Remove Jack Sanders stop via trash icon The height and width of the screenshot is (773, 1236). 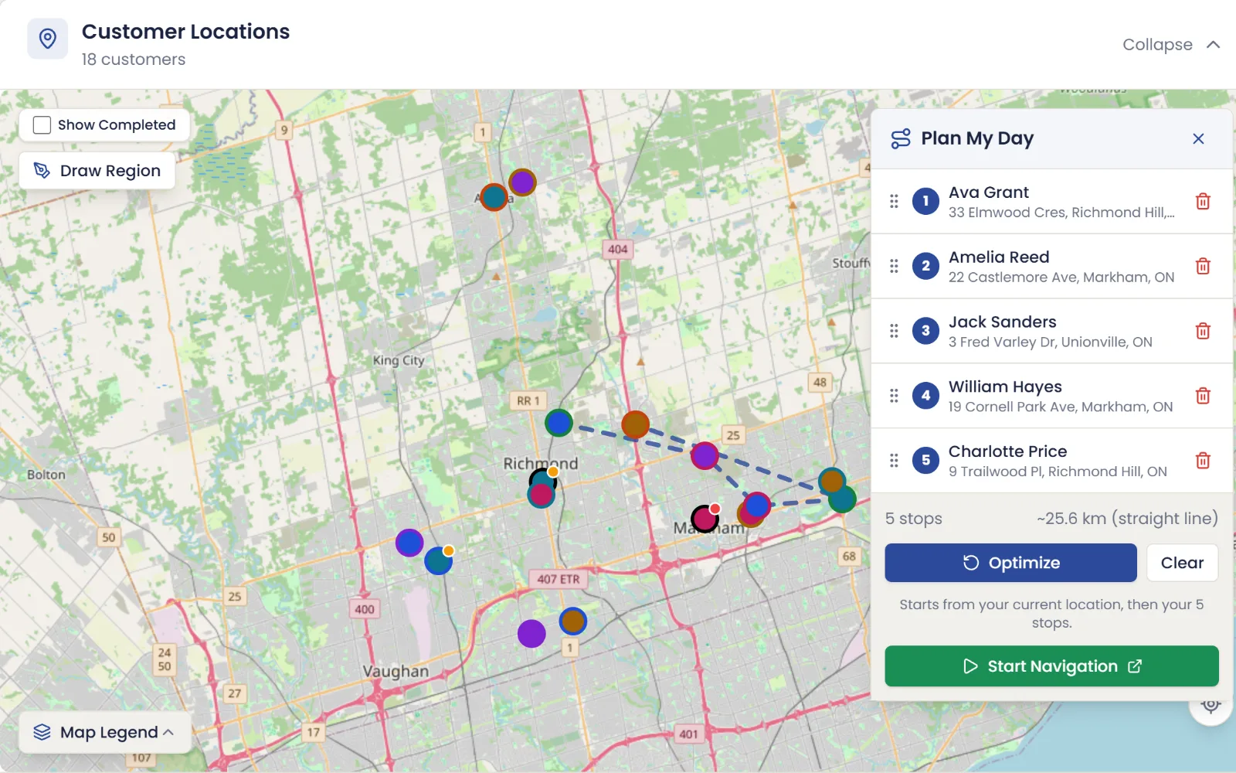pos(1203,331)
